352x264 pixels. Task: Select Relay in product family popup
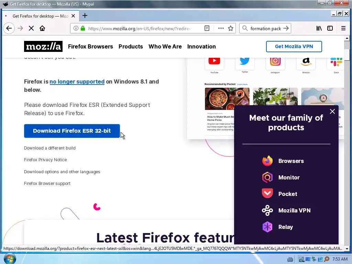(x=286, y=227)
